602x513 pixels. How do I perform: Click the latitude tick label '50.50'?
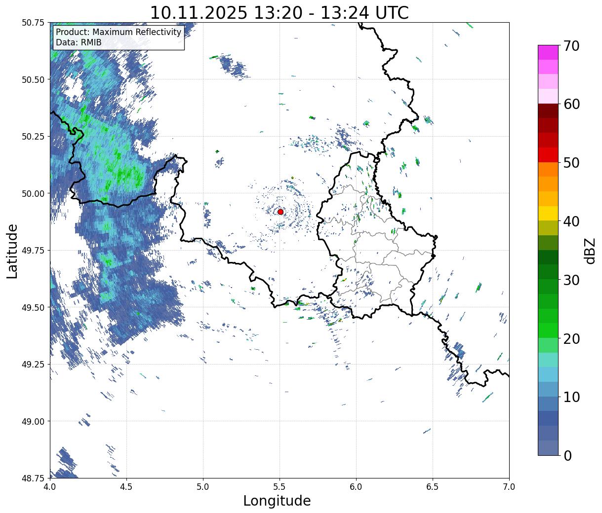pos(33,79)
